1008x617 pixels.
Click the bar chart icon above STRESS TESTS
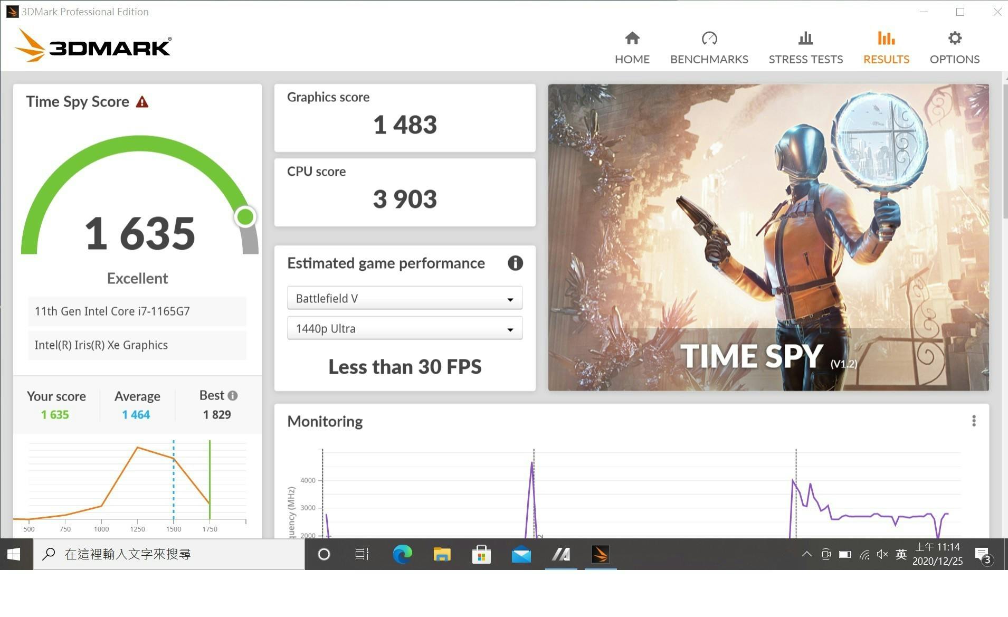[805, 38]
